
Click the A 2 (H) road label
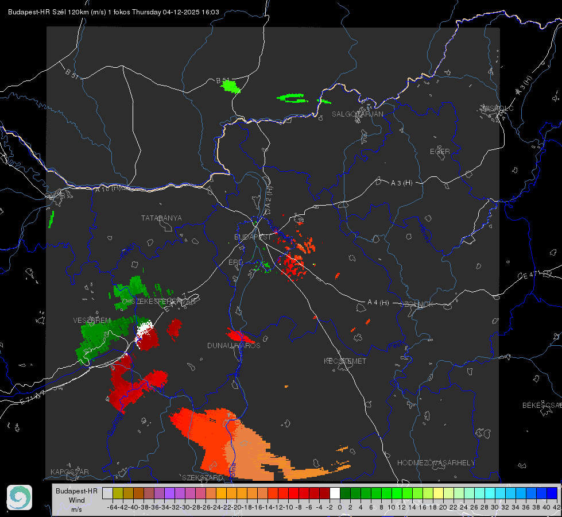268,197
